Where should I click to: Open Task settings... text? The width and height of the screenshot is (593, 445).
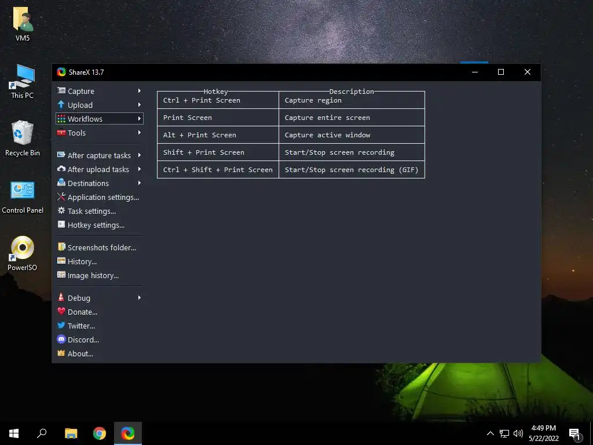click(92, 211)
